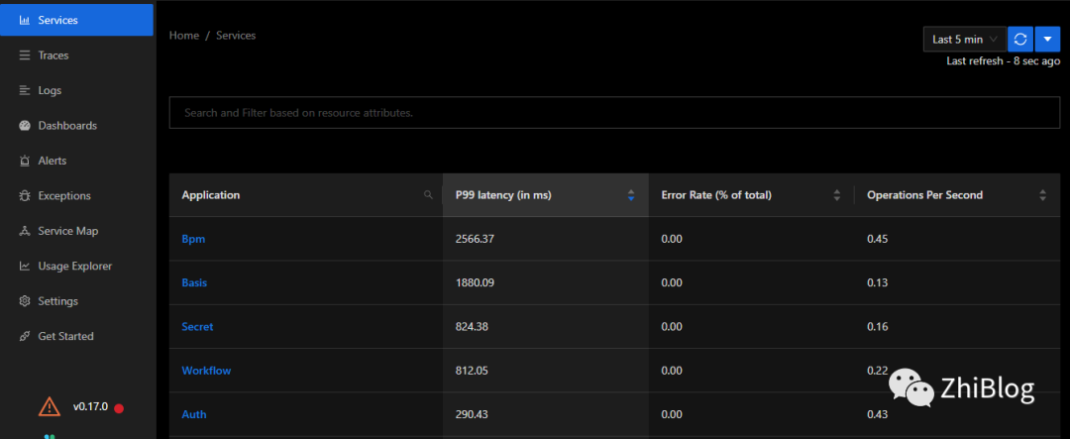Click the Alerts siren icon
1070x439 pixels.
point(25,161)
